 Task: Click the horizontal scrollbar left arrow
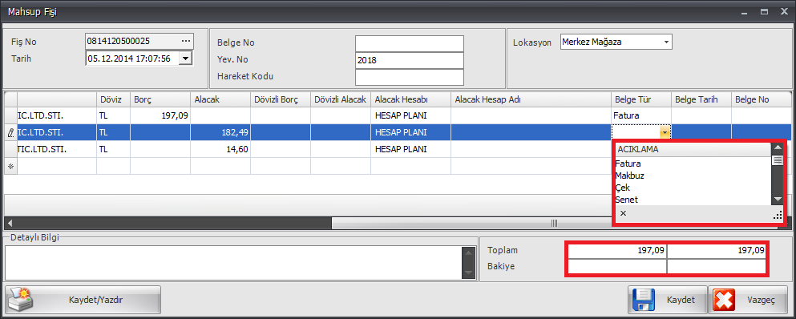click(x=10, y=223)
